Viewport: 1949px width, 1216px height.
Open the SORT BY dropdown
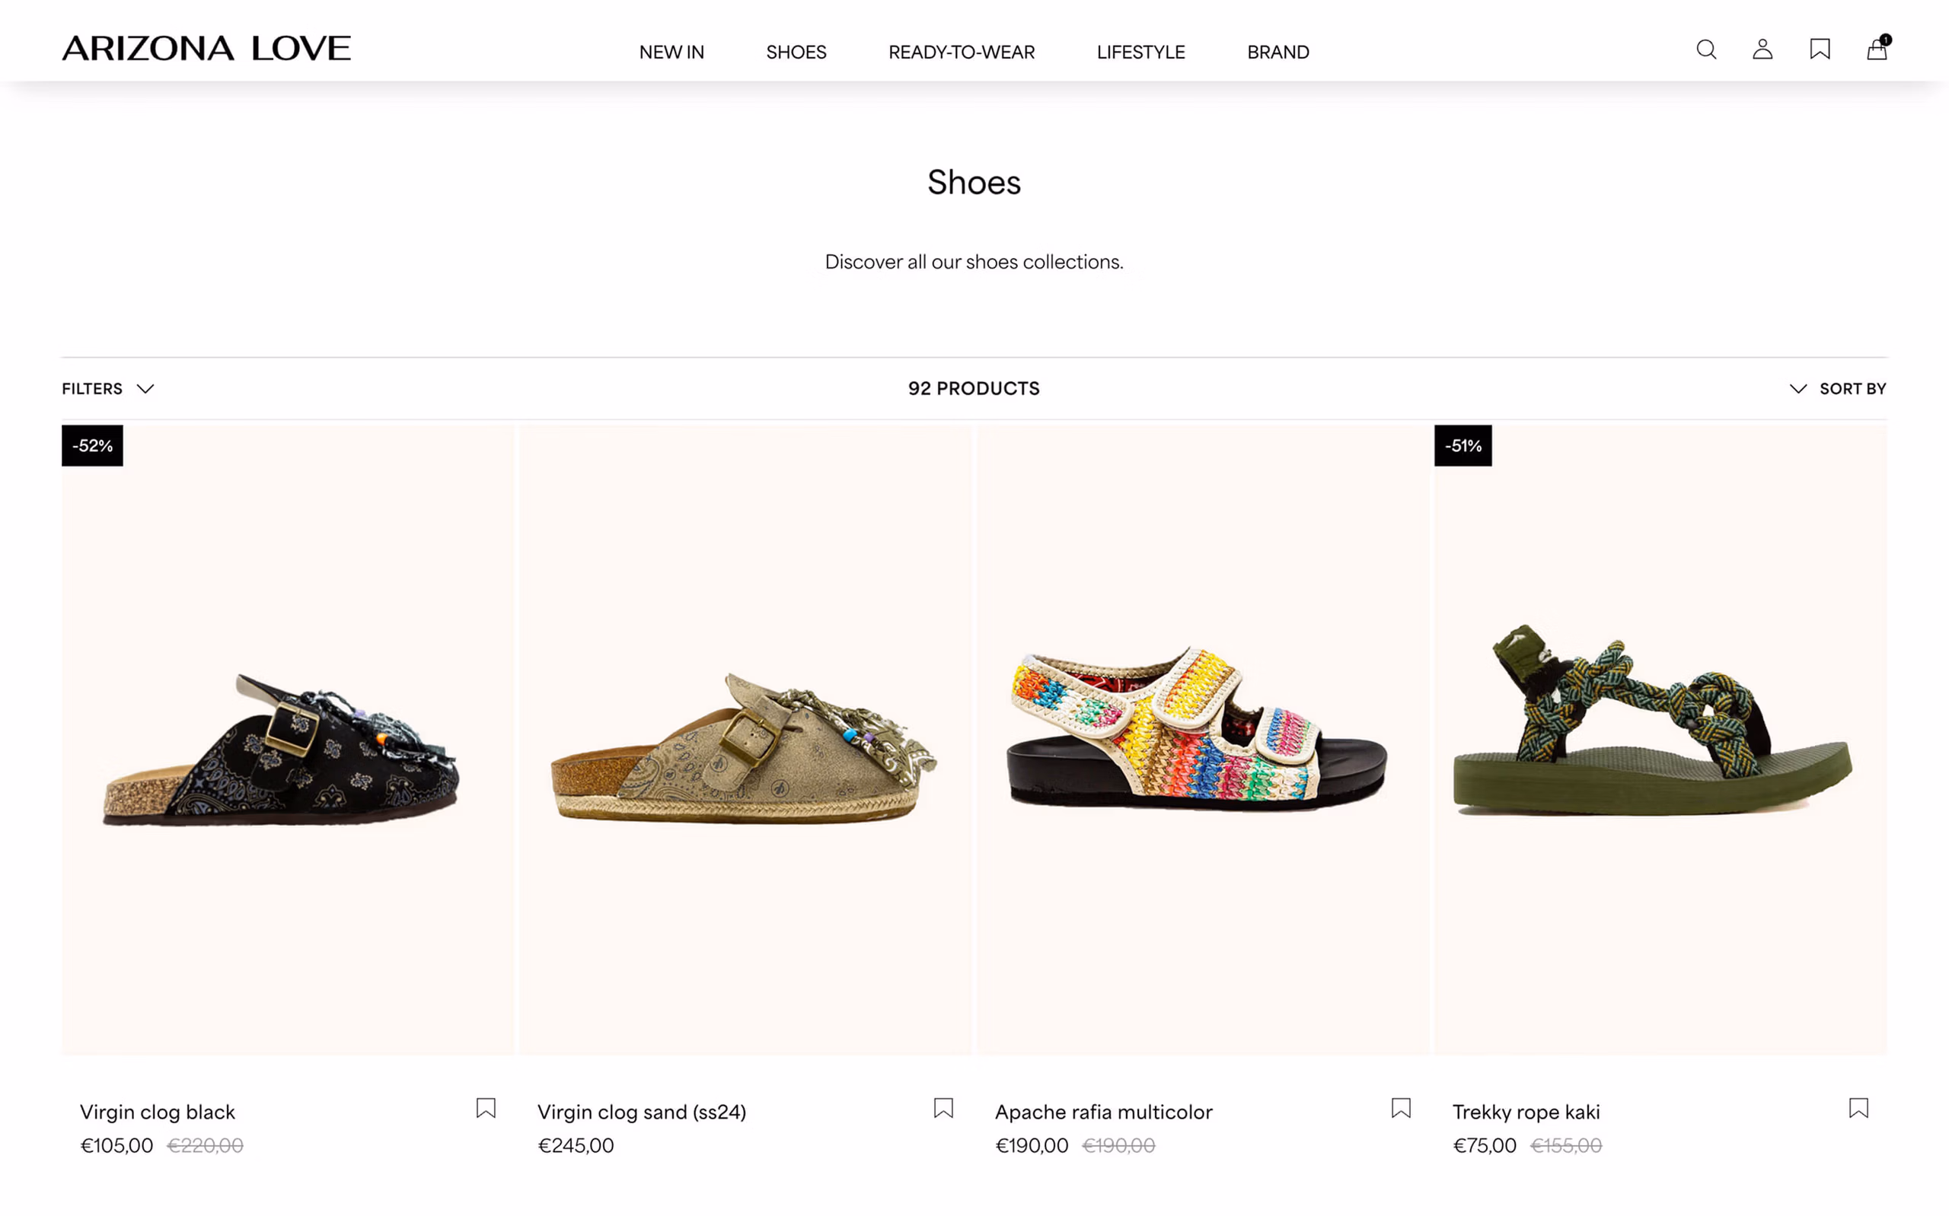pos(1852,388)
